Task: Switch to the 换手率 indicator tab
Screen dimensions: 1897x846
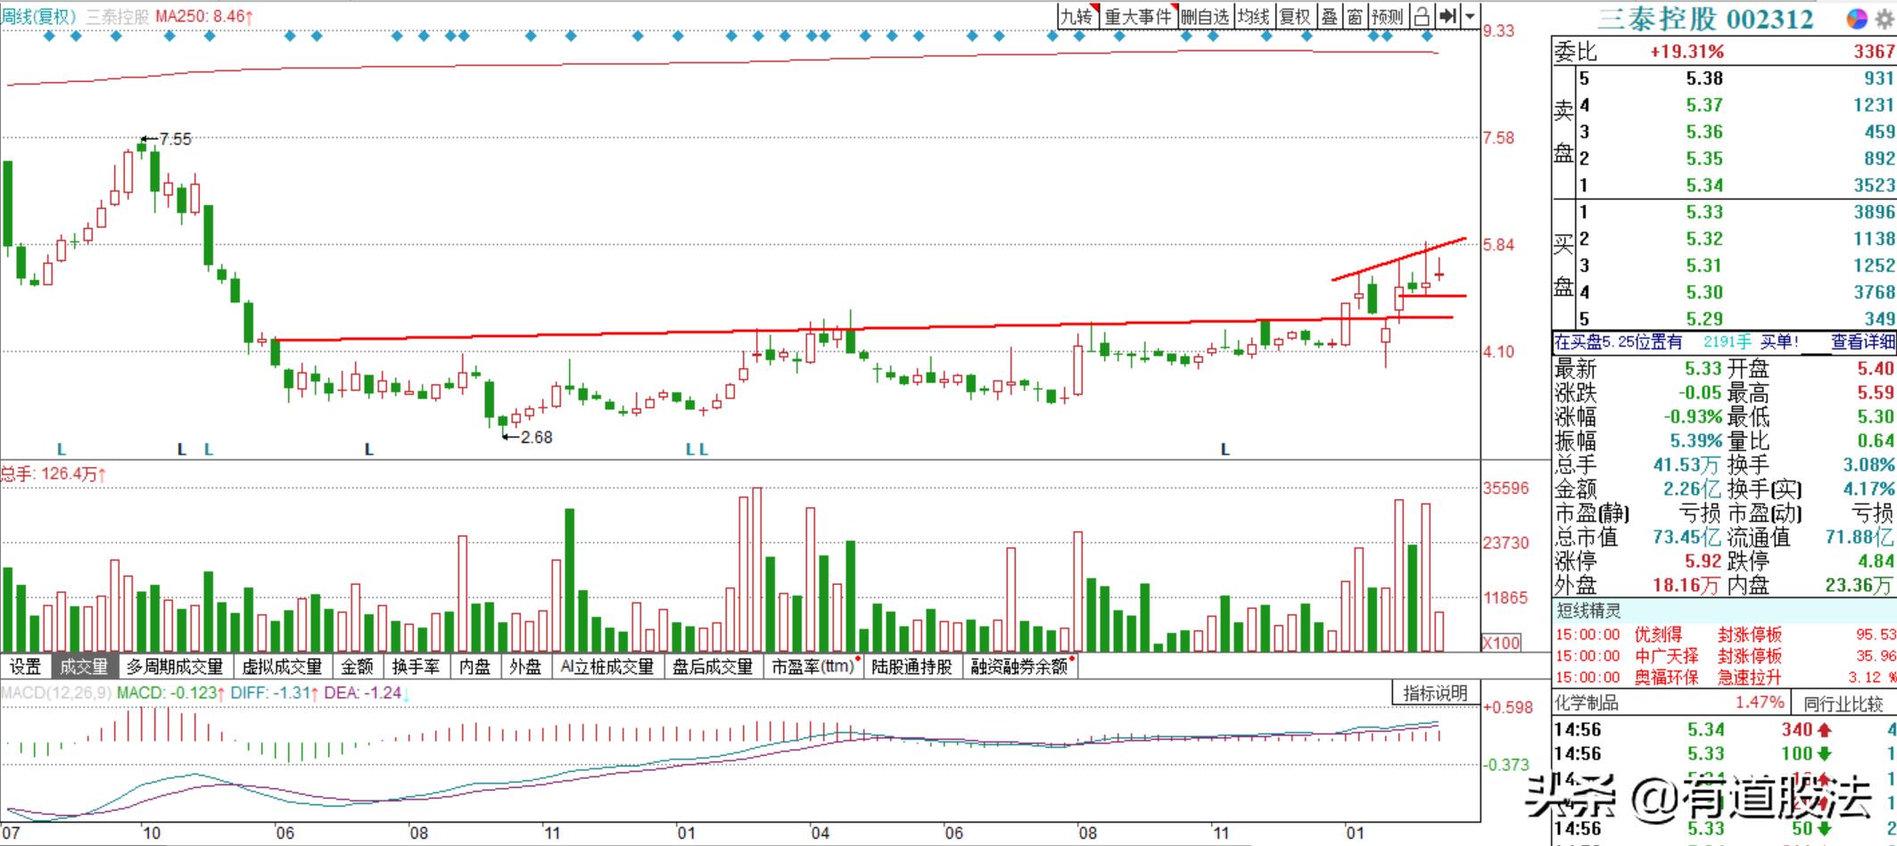Action: tap(416, 667)
